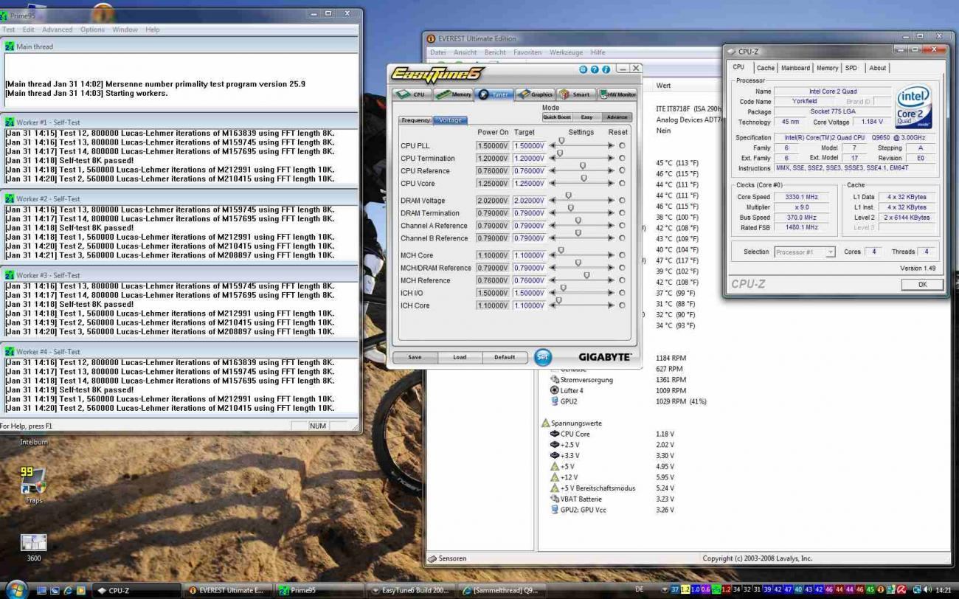The image size is (959, 599).
Task: Open the Smart section in EasyTune6
Action: click(576, 94)
